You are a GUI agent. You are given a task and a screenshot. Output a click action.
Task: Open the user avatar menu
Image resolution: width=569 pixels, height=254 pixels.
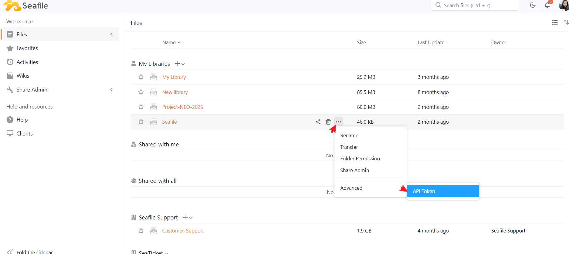(x=564, y=5)
